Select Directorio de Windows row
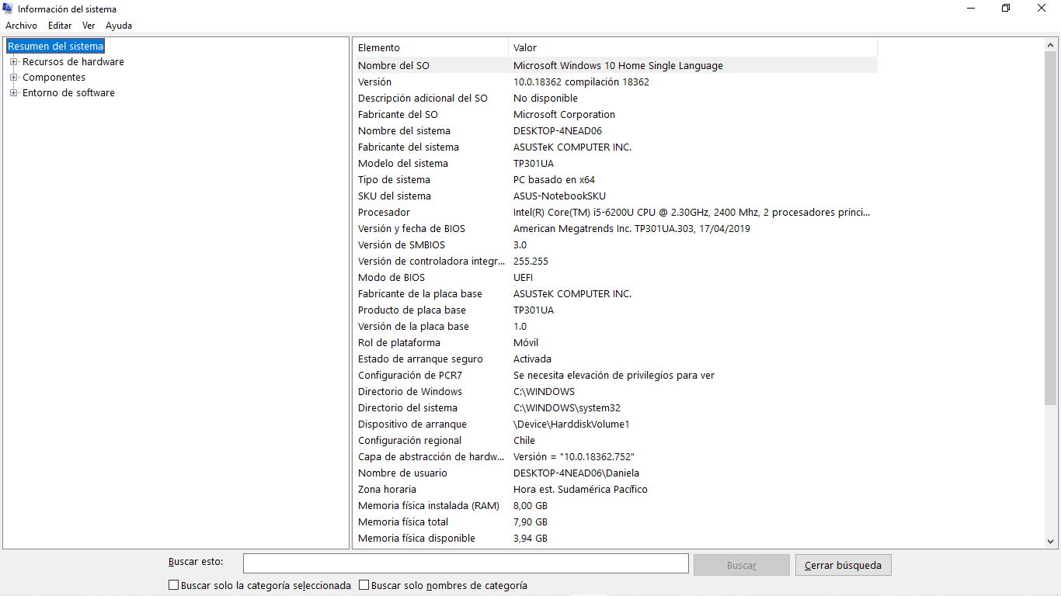This screenshot has width=1061, height=596. point(616,392)
